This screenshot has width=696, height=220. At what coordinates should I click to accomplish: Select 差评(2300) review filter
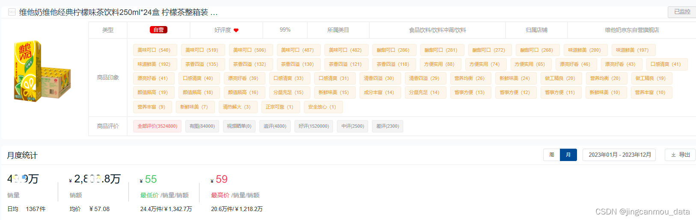[388, 126]
